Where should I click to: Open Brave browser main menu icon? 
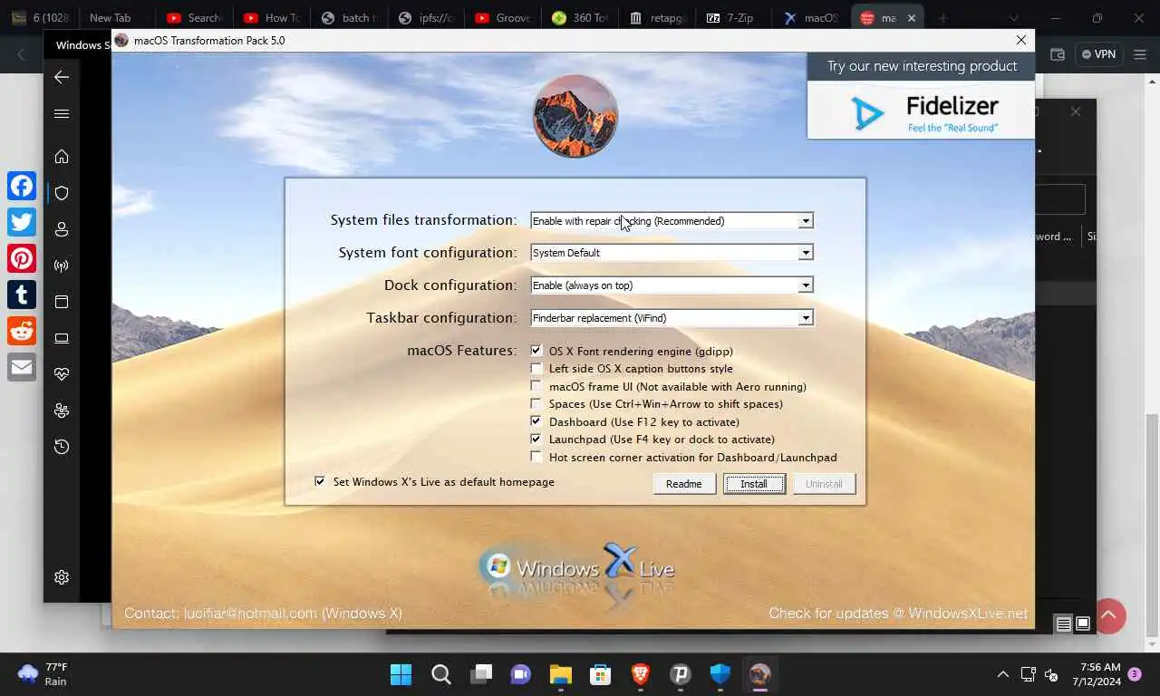point(1140,54)
